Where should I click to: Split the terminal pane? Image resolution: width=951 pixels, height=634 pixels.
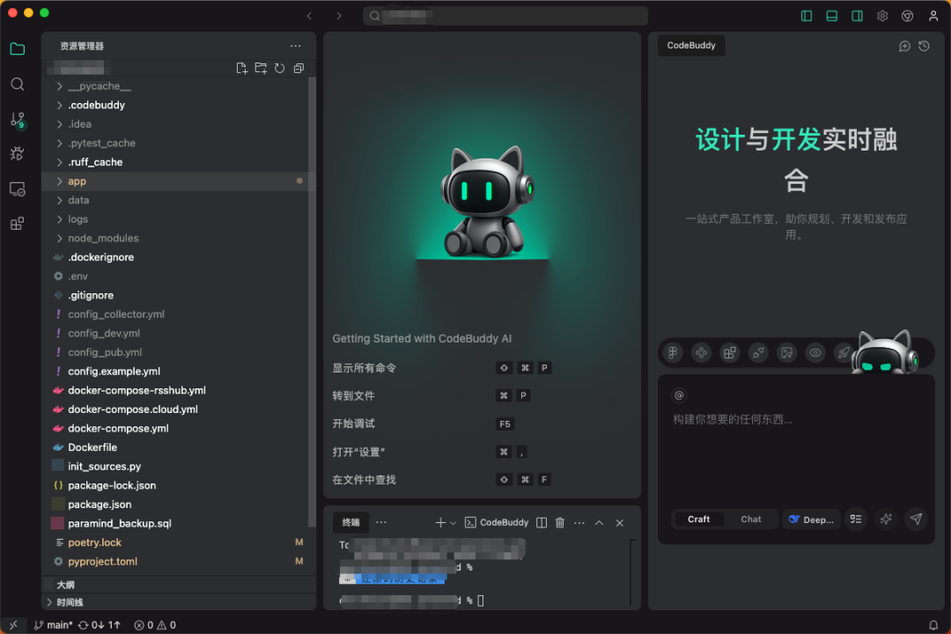point(542,522)
